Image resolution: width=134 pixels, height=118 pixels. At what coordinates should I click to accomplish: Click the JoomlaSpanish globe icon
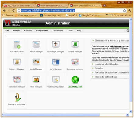tap(75, 80)
